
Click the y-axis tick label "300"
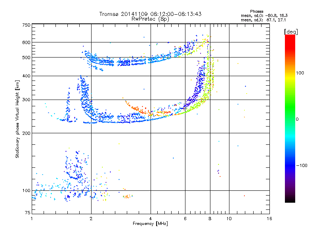26,100
